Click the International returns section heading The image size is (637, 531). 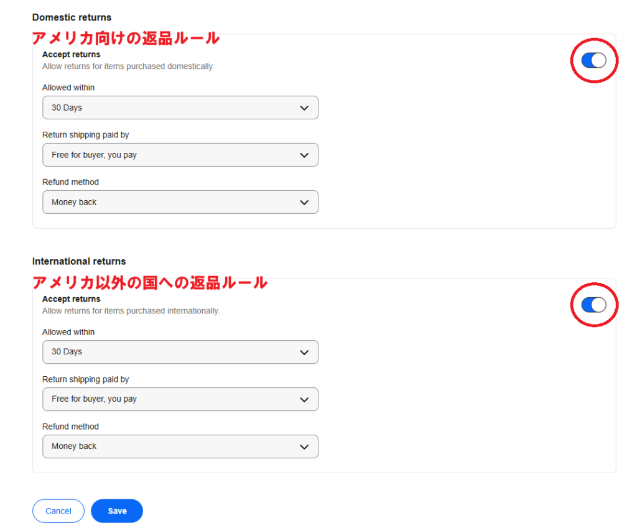[79, 261]
